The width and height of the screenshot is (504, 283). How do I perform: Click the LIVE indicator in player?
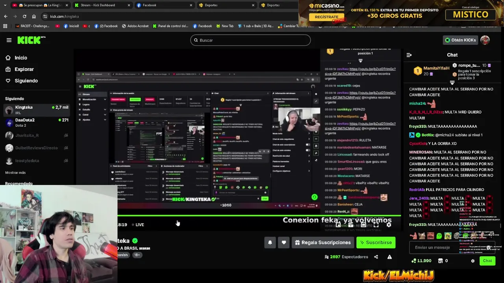138,225
